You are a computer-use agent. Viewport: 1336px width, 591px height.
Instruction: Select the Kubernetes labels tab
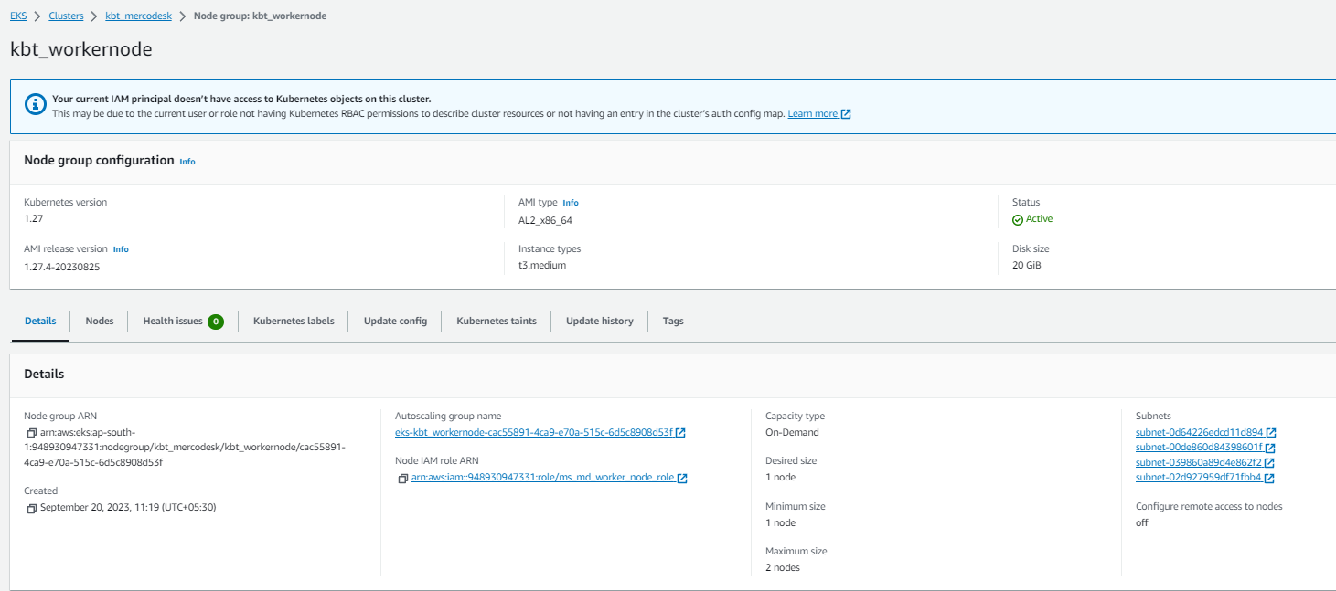pyautogui.click(x=294, y=322)
